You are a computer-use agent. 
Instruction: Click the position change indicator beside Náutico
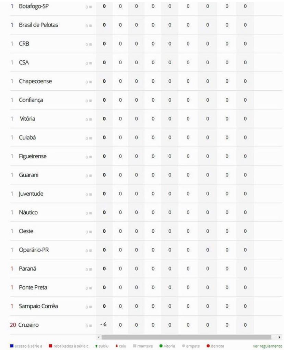pyautogui.click(x=88, y=213)
